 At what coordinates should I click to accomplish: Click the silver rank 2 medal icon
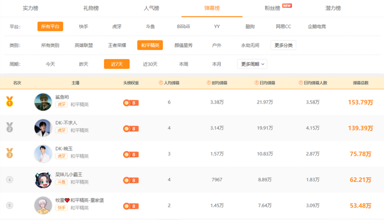pyautogui.click(x=10, y=127)
